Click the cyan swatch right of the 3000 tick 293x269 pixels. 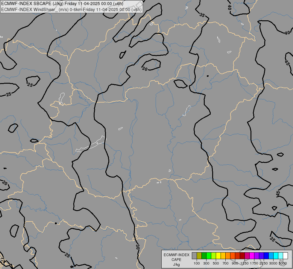click(276, 256)
